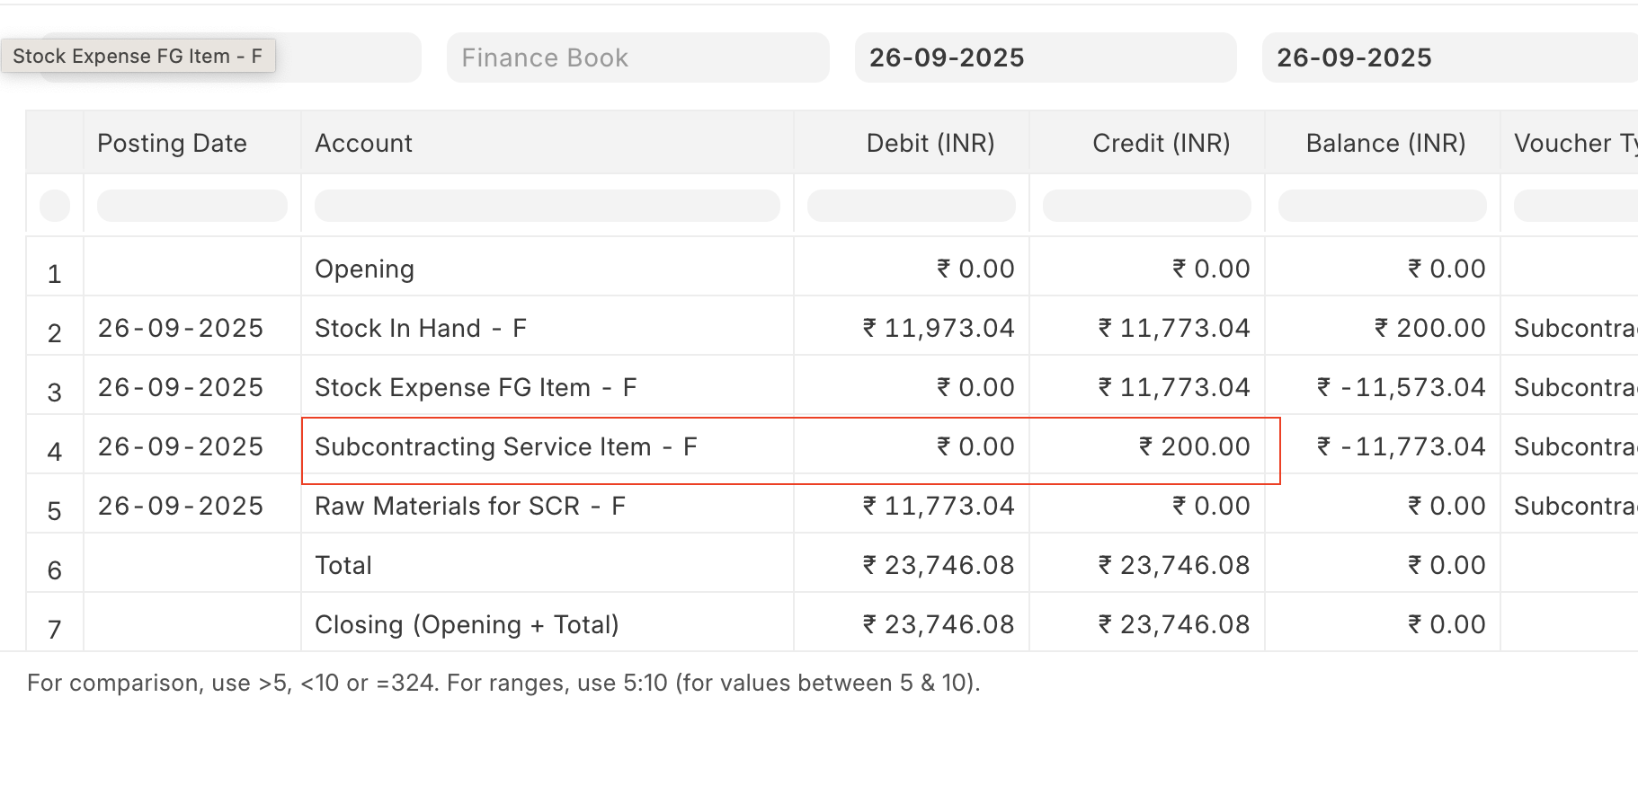The image size is (1638, 812).
Task: Focus the filter box under Balance column
Action: 1382,206
